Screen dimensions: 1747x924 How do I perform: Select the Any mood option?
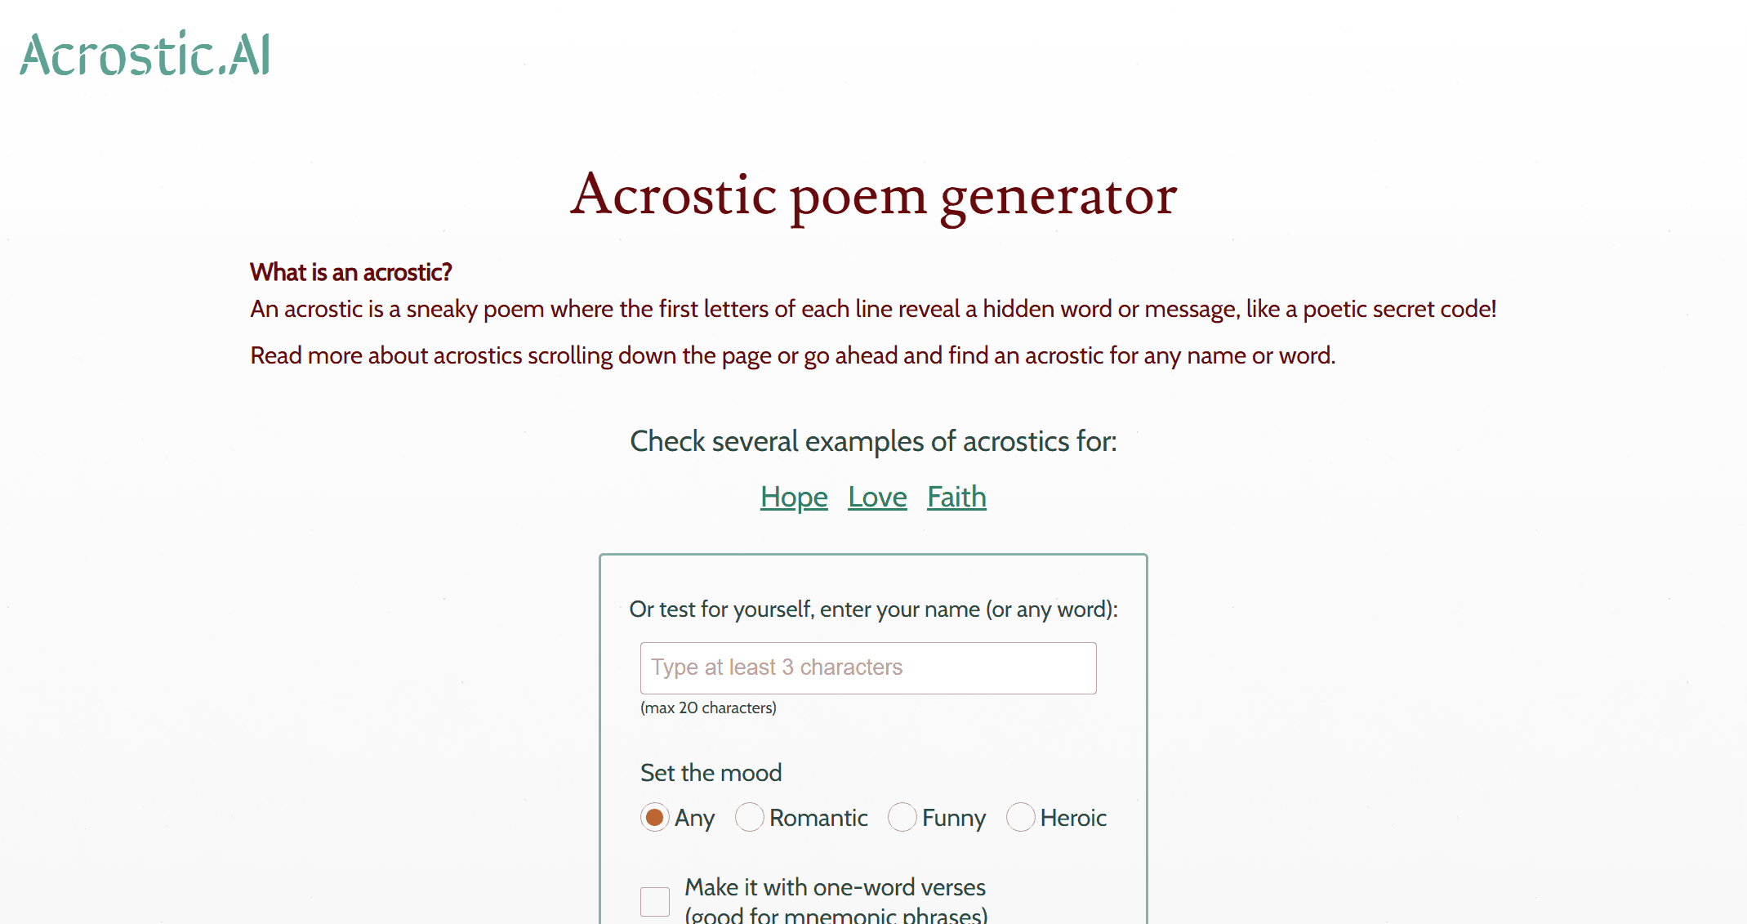(x=653, y=817)
